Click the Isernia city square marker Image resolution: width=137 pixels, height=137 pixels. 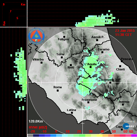[x=123, y=104]
